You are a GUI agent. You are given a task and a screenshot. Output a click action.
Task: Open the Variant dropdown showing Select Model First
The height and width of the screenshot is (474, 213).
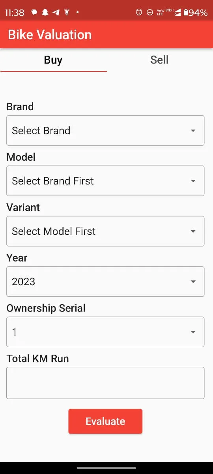(x=105, y=231)
